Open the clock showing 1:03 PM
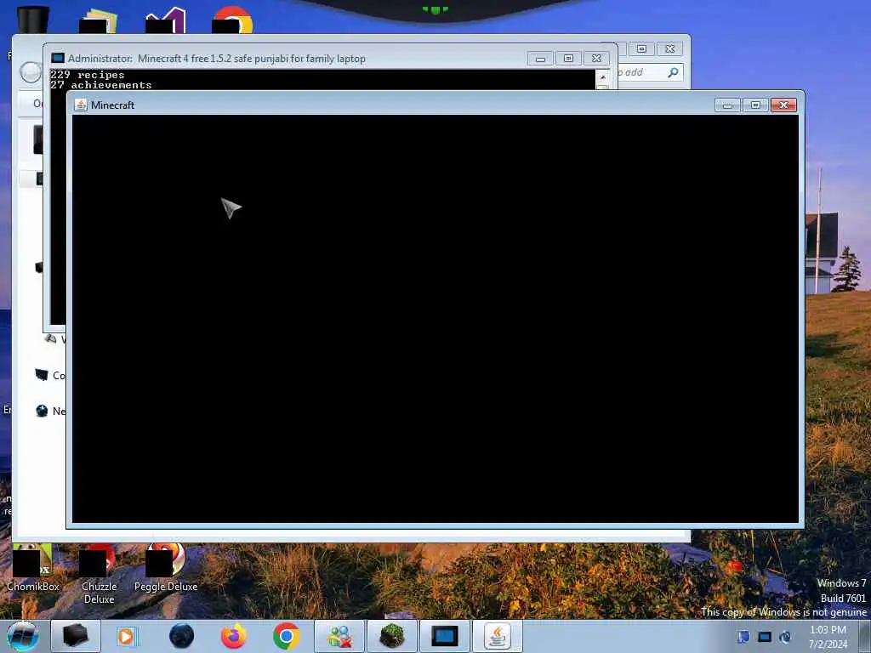The height and width of the screenshot is (653, 871). [828, 636]
